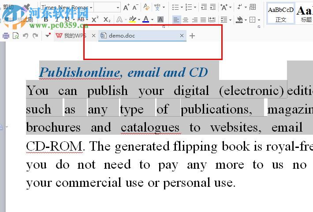This screenshot has width=313, height=212.
Task: Click the misspelled word catalogues
Action: (x=150, y=127)
